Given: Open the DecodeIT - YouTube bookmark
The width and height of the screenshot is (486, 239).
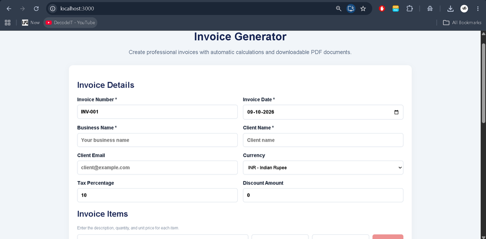Looking at the screenshot, I should click(x=70, y=23).
